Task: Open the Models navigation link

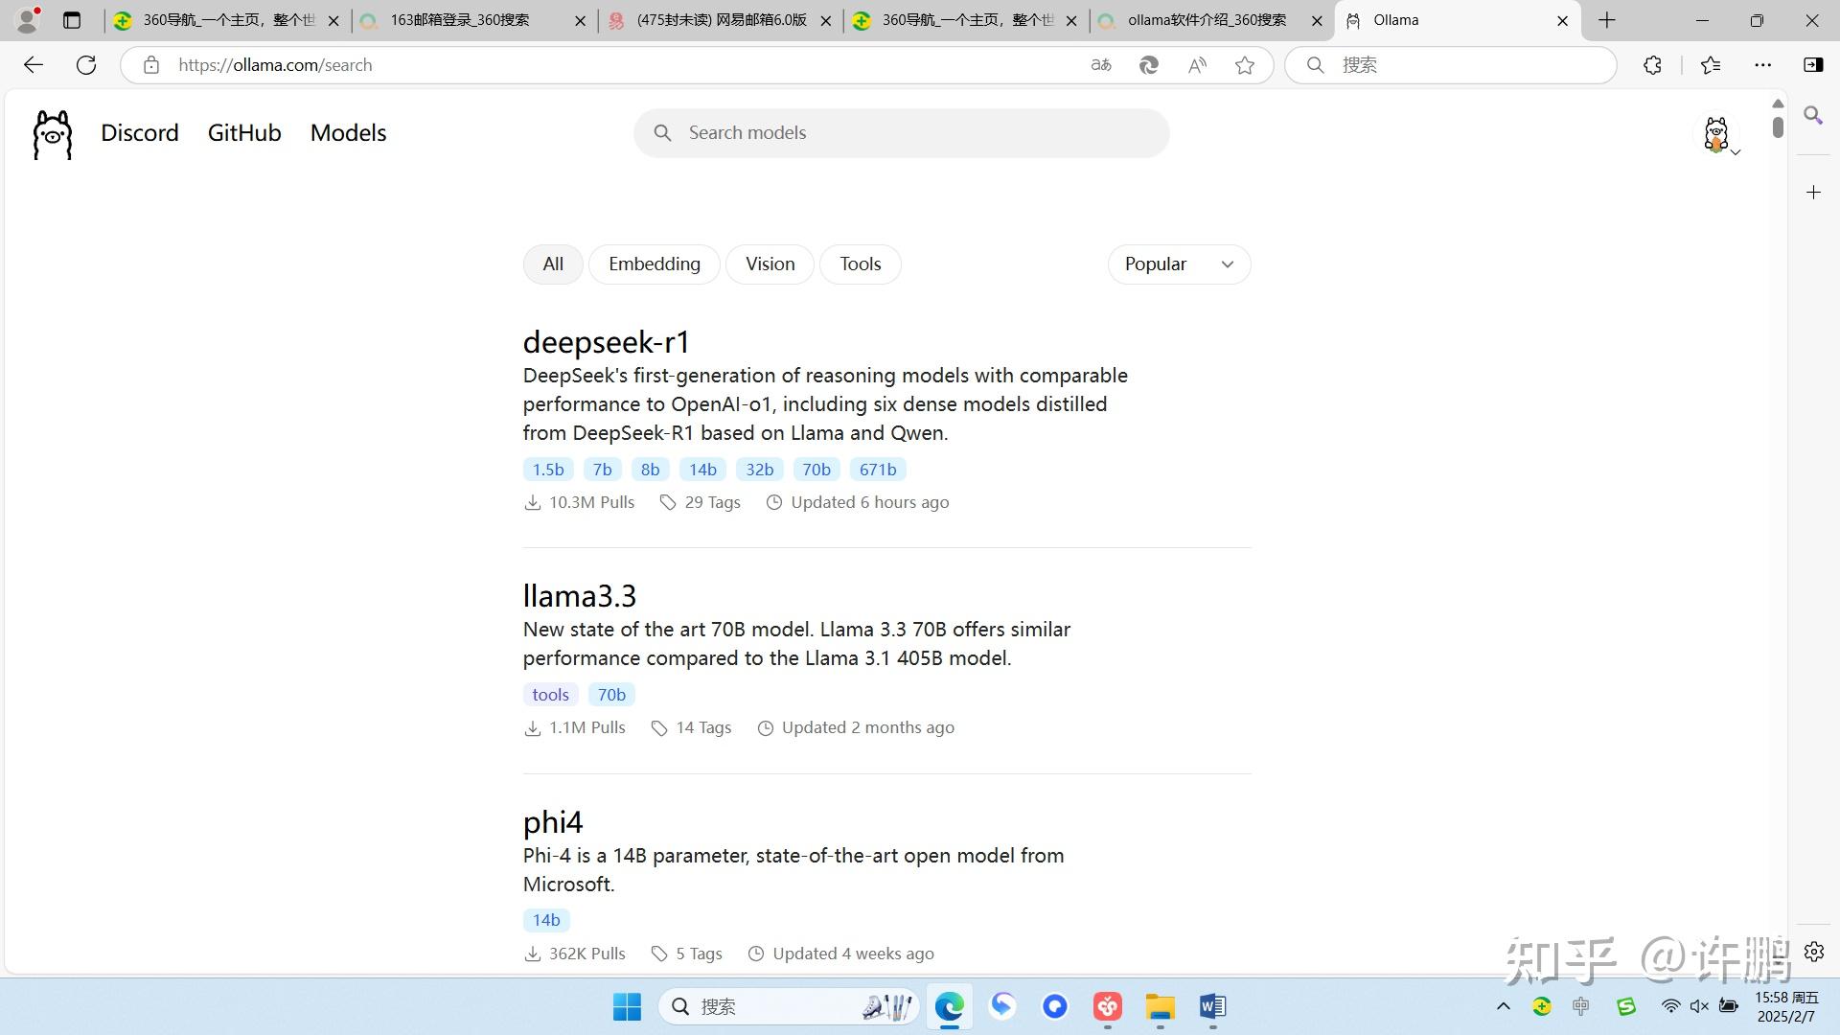Action: 348,133
